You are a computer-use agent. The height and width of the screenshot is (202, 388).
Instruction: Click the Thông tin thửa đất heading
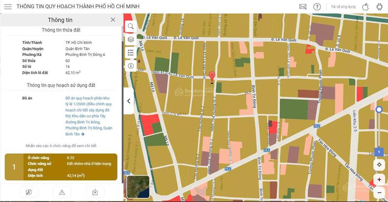coord(61,30)
